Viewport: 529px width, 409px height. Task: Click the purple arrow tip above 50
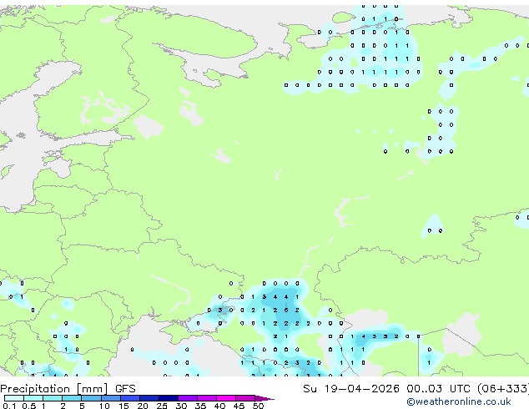click(x=264, y=398)
